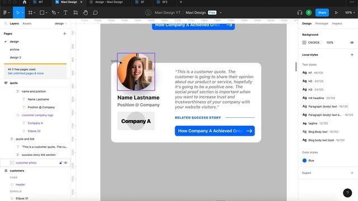Viewport: 358px width, 201px height.
Task: Open the Figma main menu icon
Action: click(x=5, y=13)
